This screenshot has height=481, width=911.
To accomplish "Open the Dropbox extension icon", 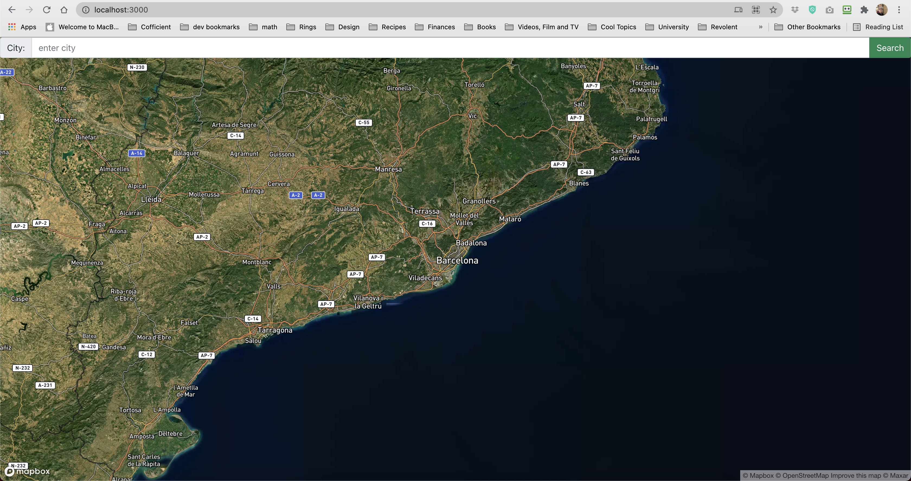I will tap(795, 10).
